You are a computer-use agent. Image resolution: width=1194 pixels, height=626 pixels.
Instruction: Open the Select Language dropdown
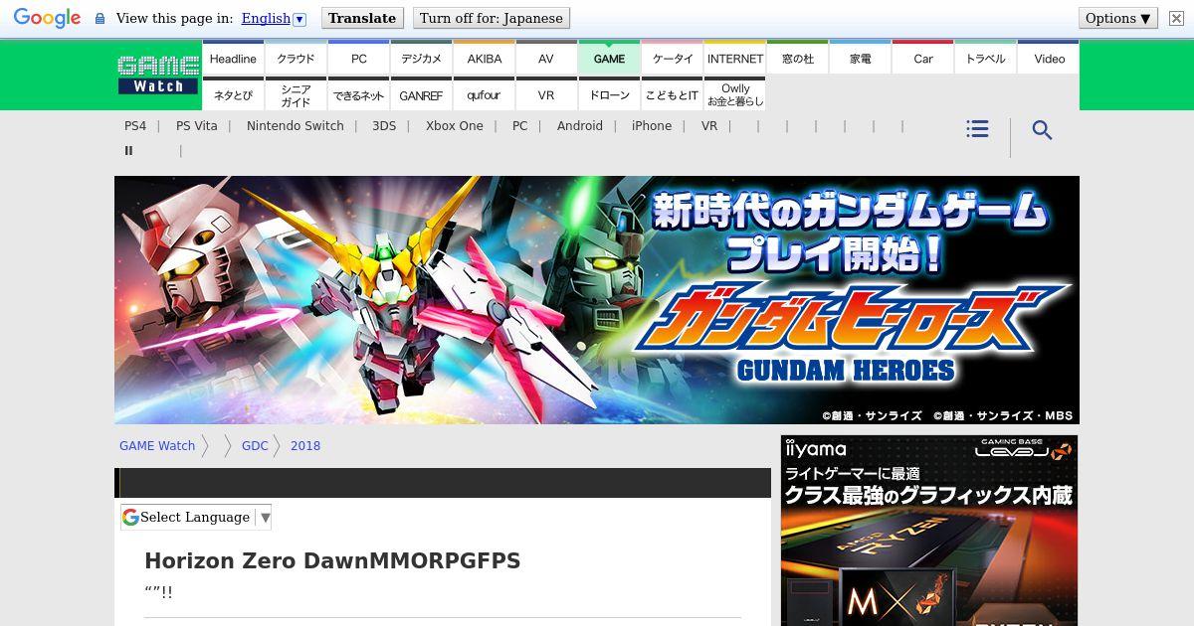click(196, 517)
